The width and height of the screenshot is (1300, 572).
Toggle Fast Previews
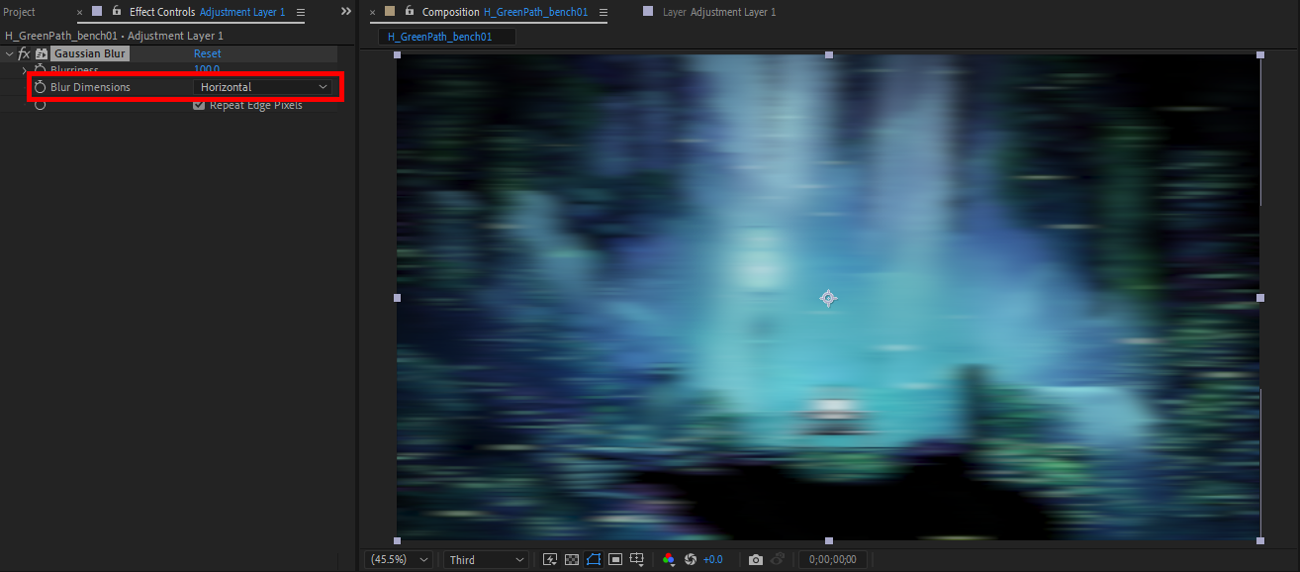[x=550, y=559]
